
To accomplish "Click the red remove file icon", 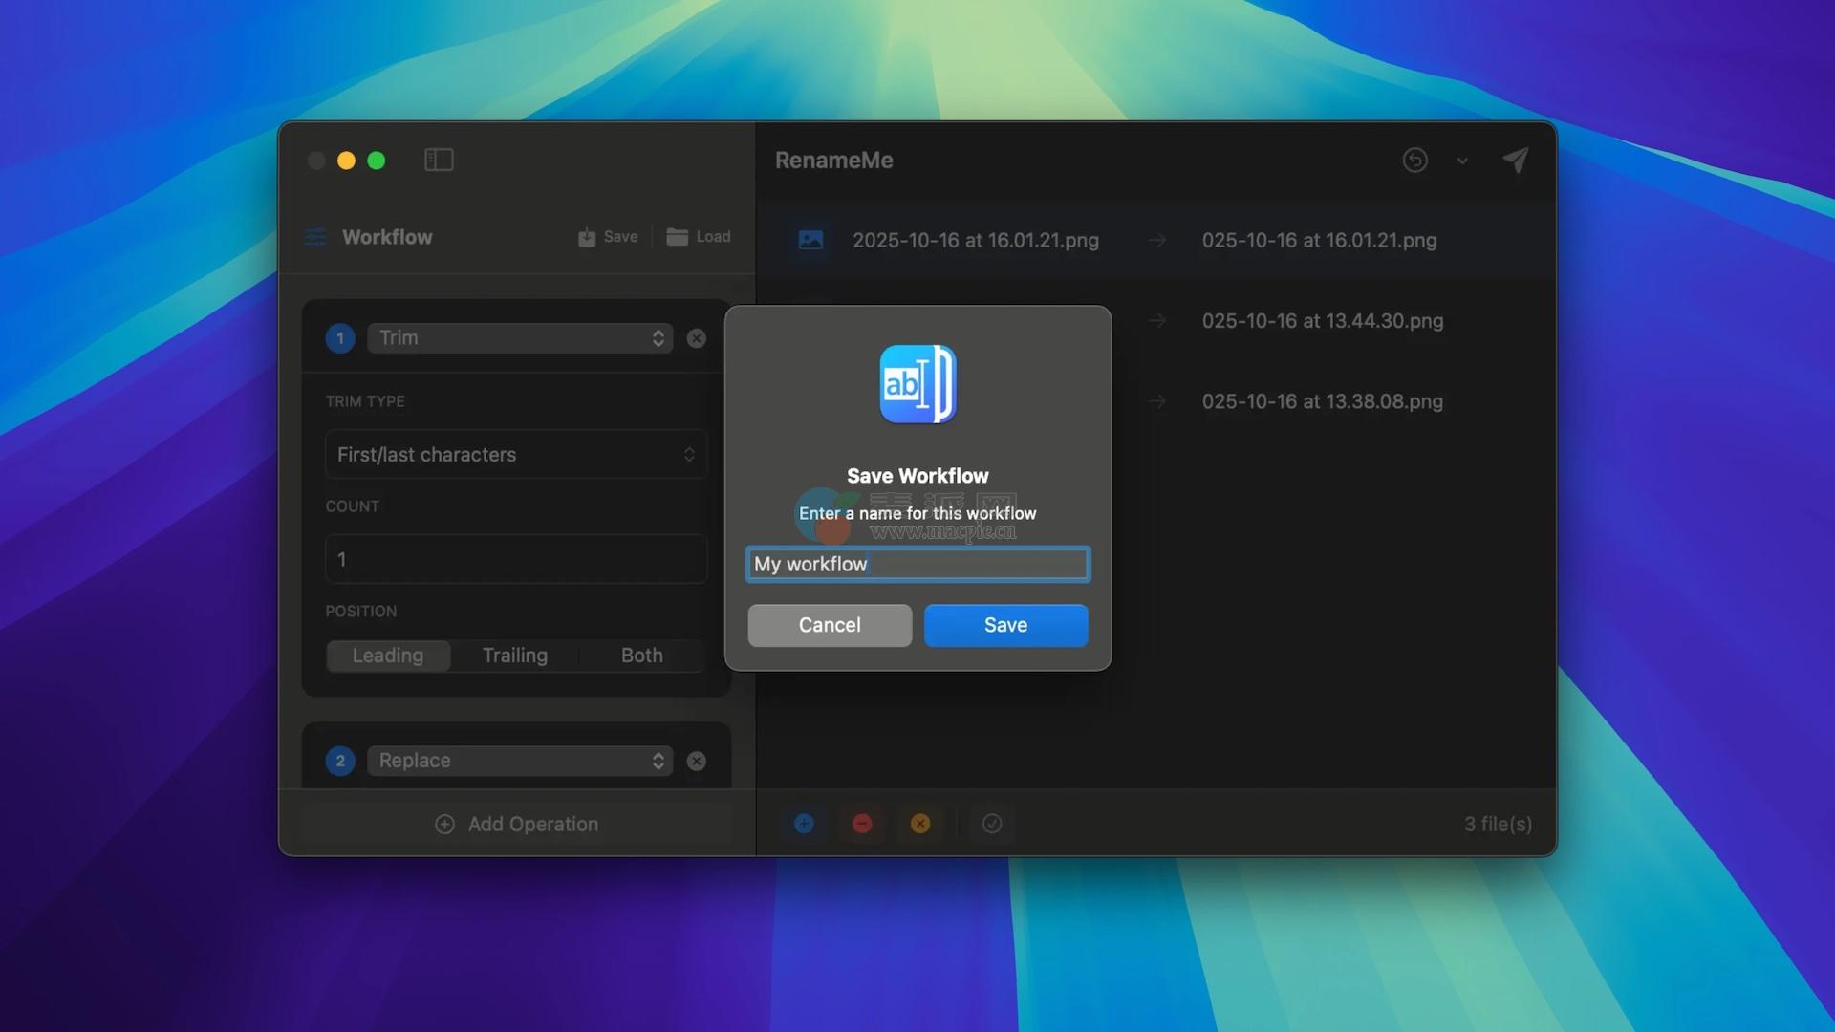I will click(862, 824).
